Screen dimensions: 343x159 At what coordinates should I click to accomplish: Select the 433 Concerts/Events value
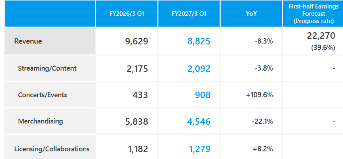pyautogui.click(x=140, y=95)
